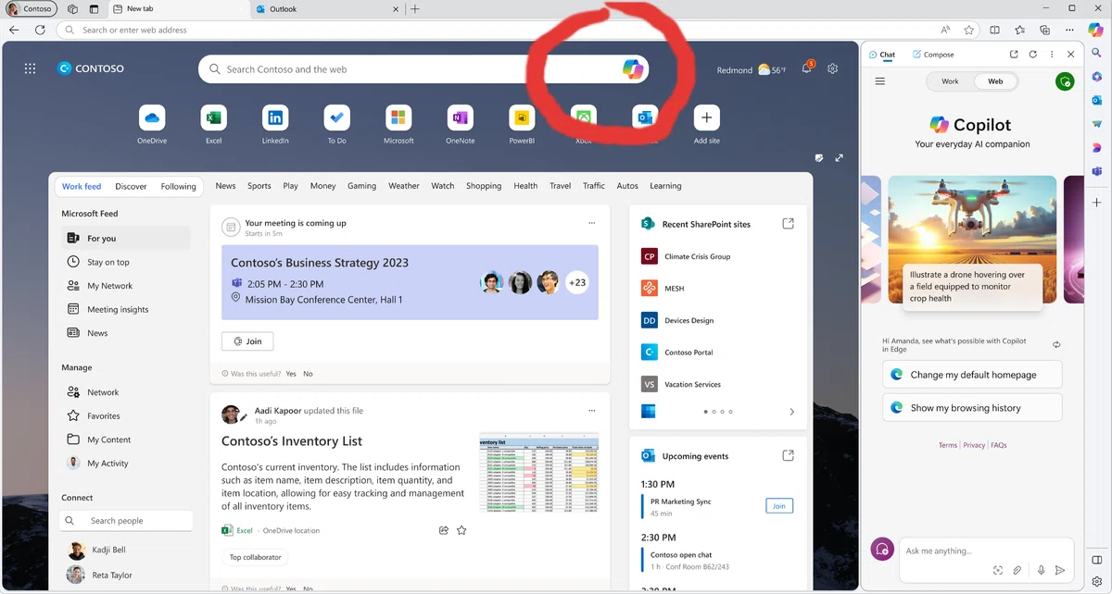Open the To Do shortcut tile
Viewport: 1112px width, 594px height.
pos(336,118)
